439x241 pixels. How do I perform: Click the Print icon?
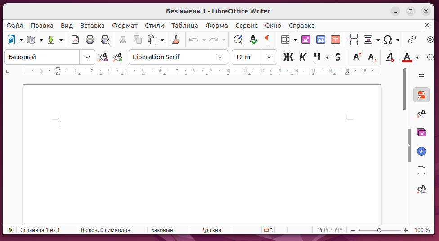tap(90, 39)
